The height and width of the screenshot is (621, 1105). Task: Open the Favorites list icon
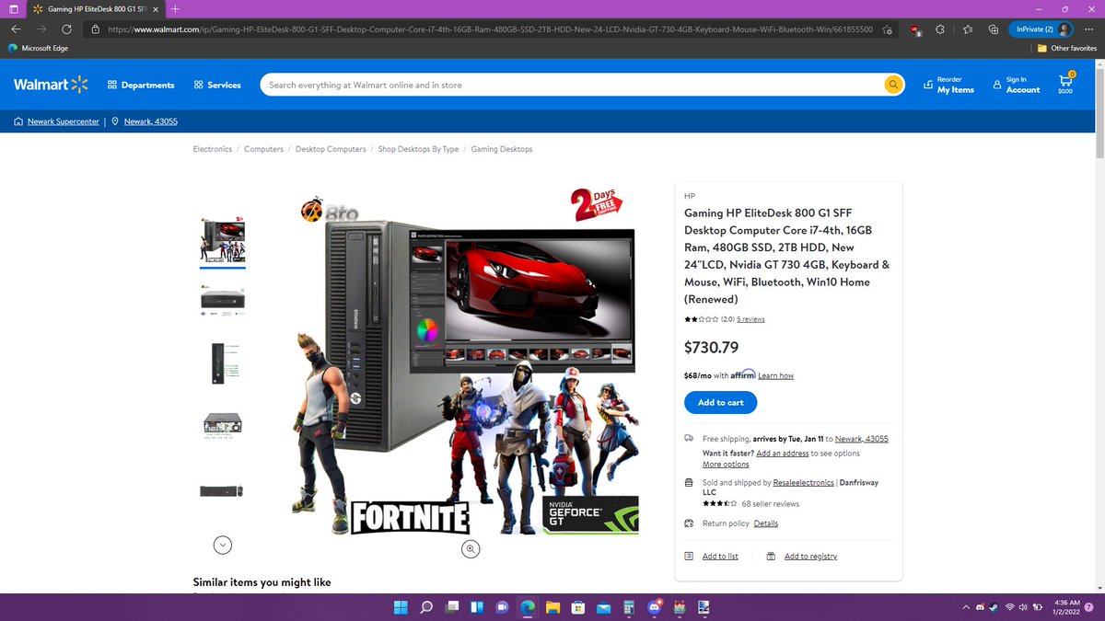point(968,29)
